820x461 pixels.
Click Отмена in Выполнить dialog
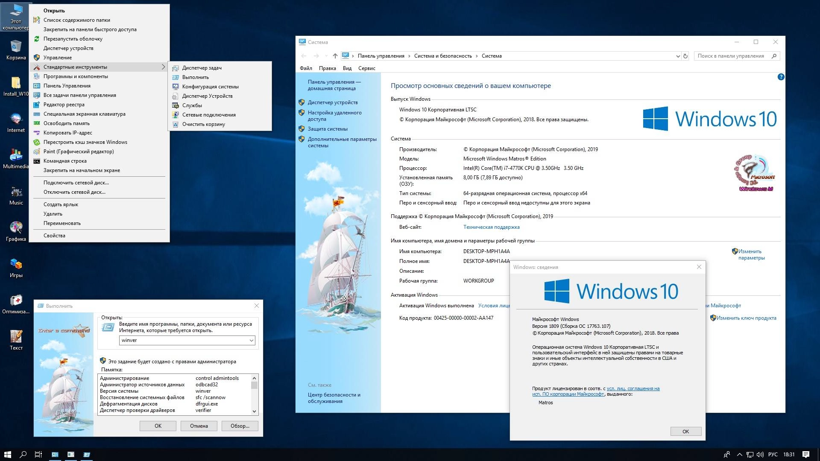[x=199, y=426]
